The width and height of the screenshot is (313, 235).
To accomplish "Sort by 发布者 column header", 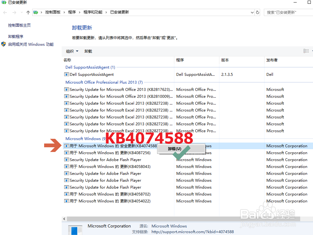I will point(272,60).
